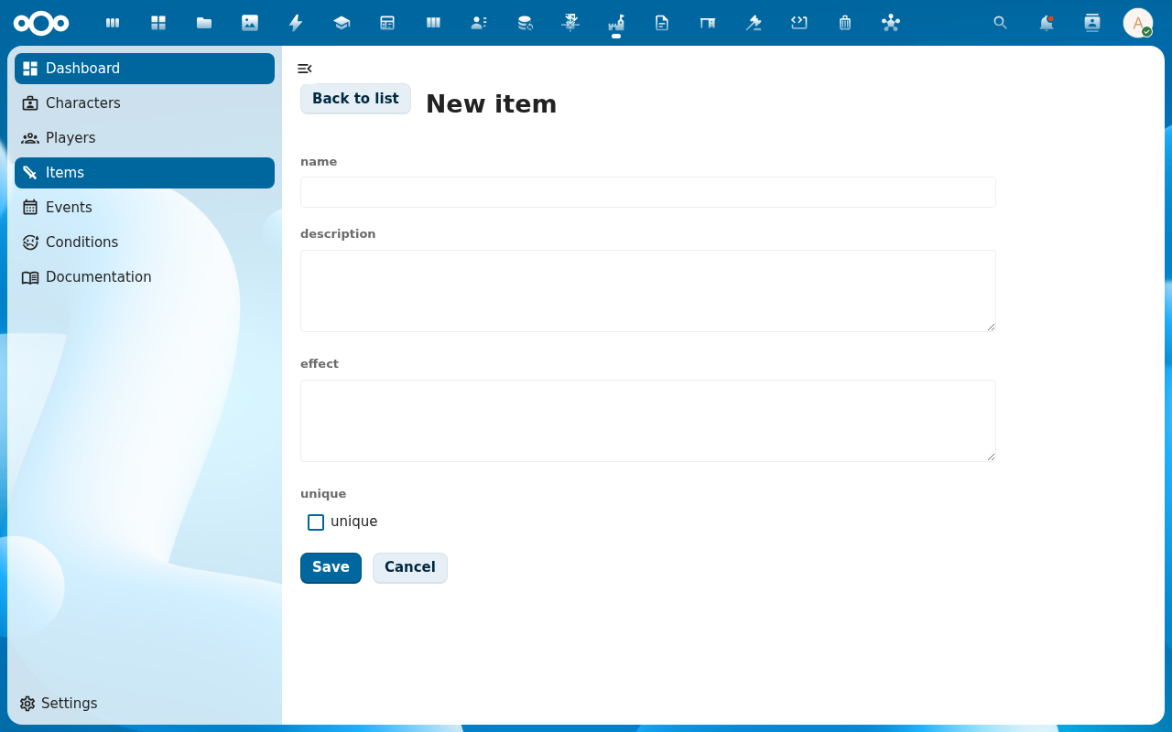Open the Activity lightning bolt app

click(x=296, y=23)
